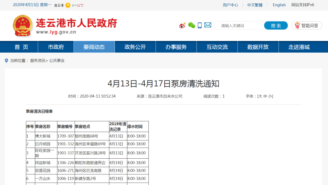Open the 互动交流 navigation item
The image size is (328, 185).
tap(217, 47)
